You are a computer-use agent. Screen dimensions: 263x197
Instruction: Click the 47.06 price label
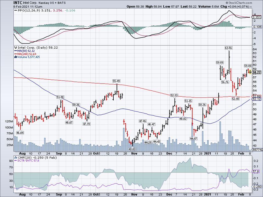[143, 121]
